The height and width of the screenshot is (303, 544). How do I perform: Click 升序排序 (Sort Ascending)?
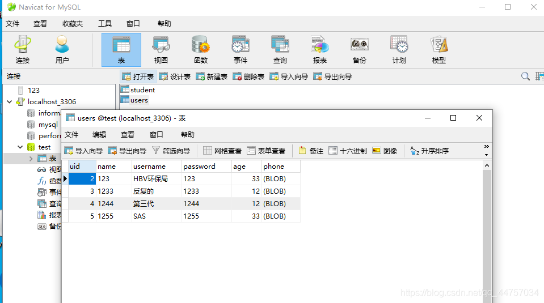click(x=429, y=151)
